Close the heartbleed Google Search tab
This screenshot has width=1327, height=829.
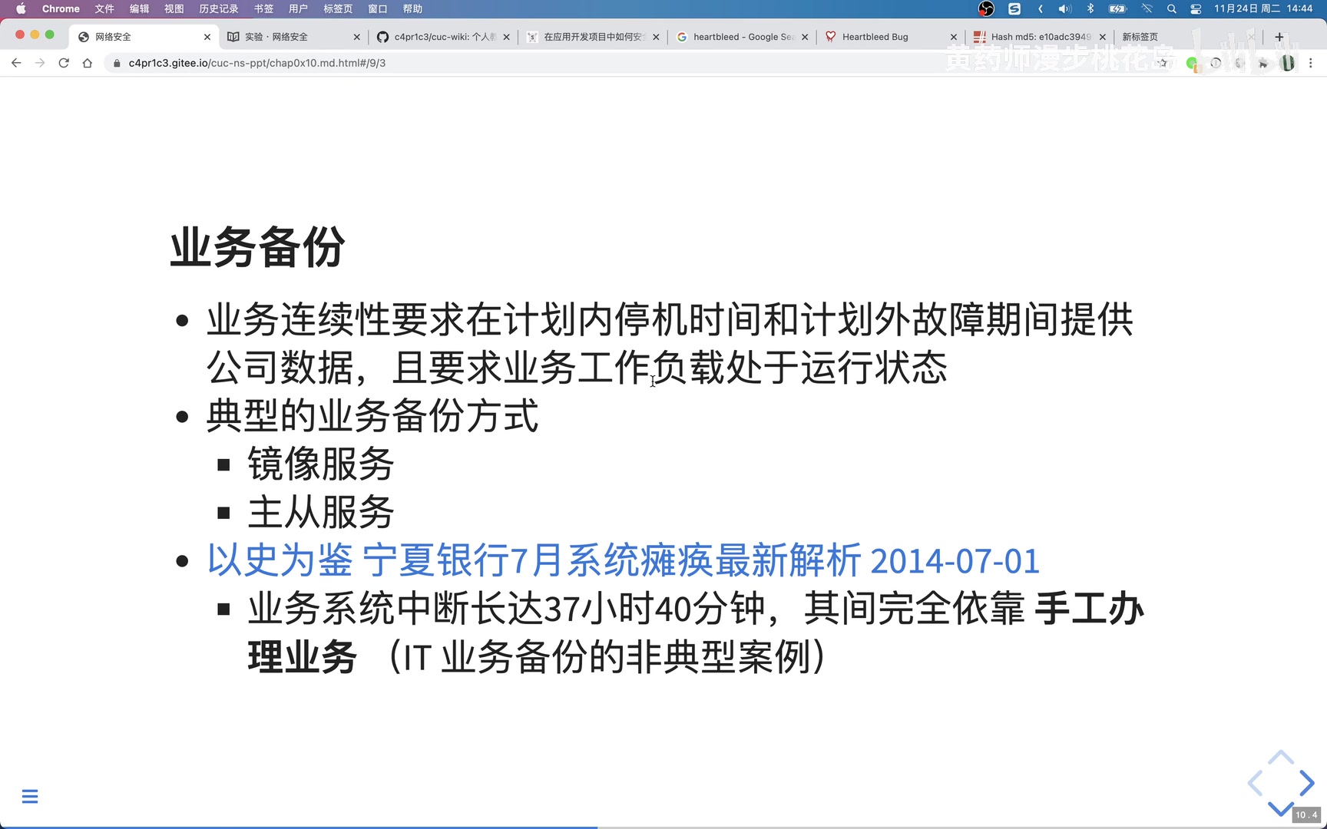805,37
